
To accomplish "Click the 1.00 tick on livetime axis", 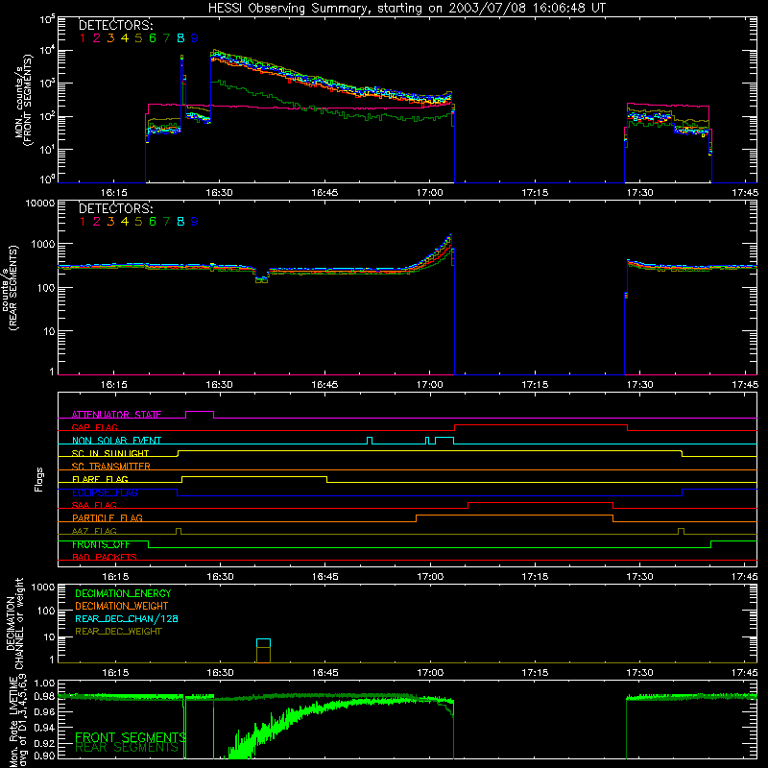I will coord(44,683).
